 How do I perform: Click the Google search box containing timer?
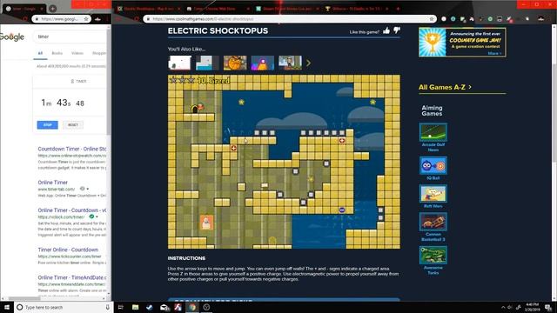(x=70, y=37)
